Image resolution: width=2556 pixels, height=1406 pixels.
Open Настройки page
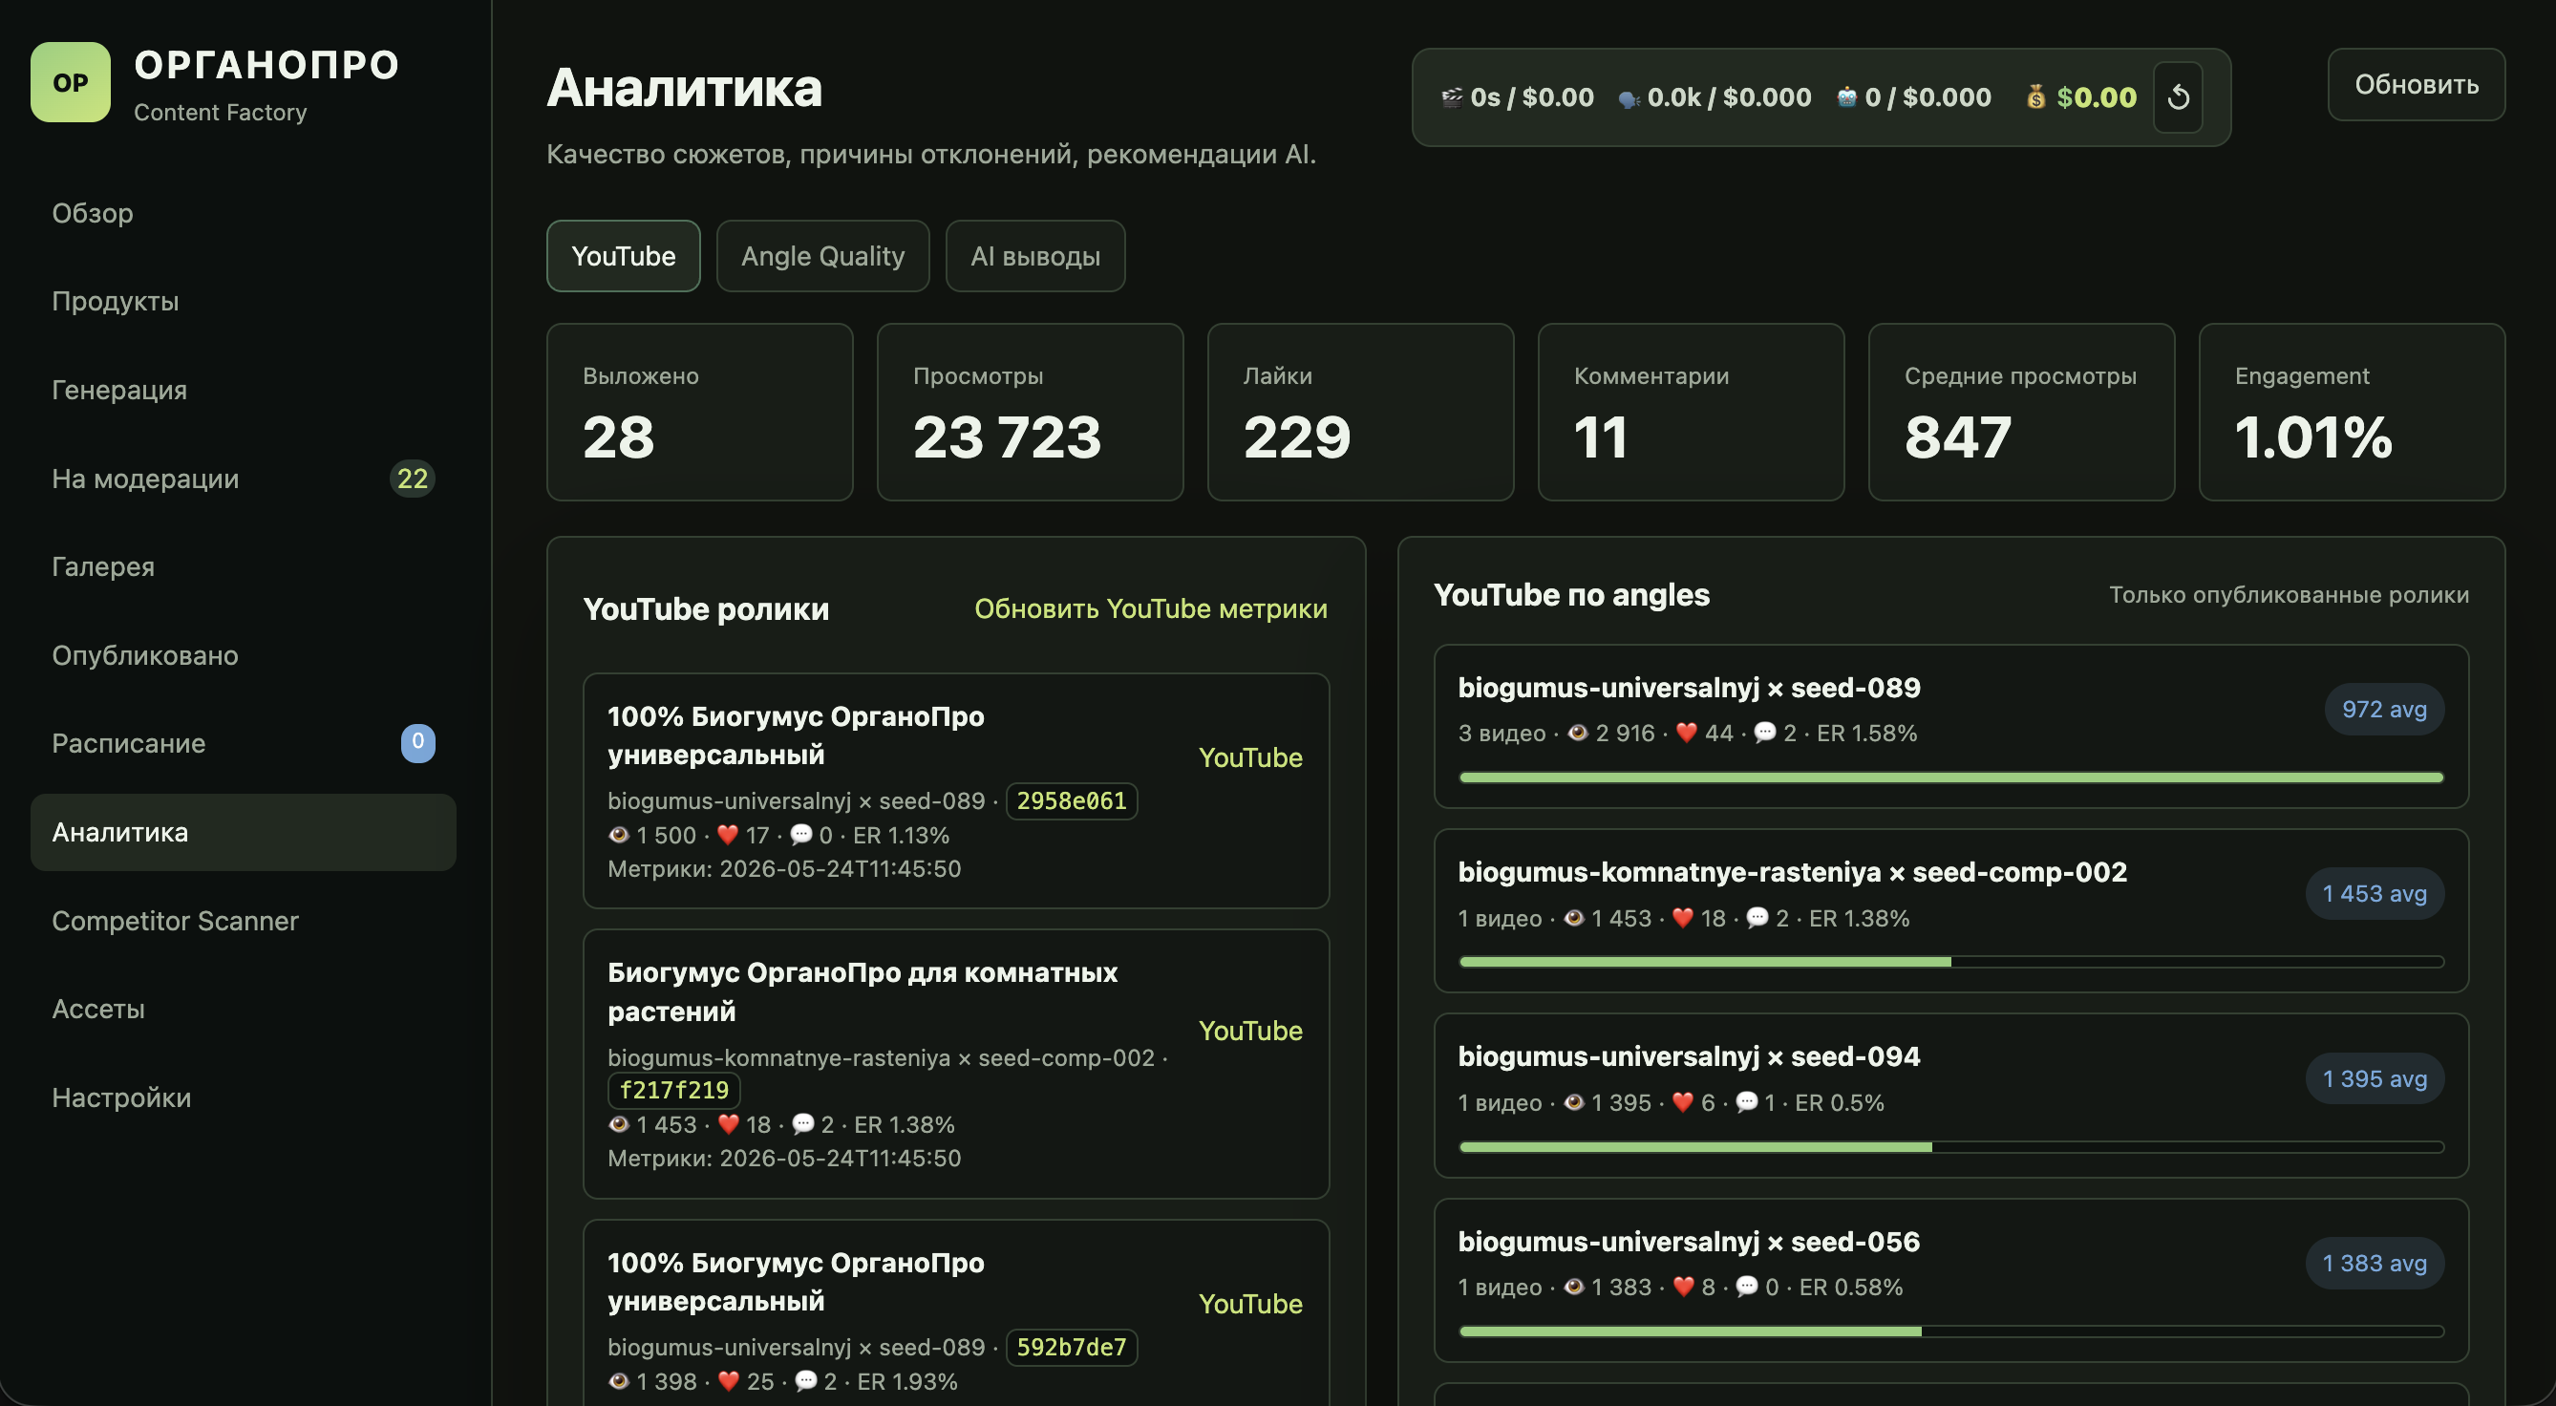(x=244, y=1098)
